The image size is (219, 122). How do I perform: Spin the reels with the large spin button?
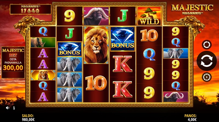tap(207, 61)
